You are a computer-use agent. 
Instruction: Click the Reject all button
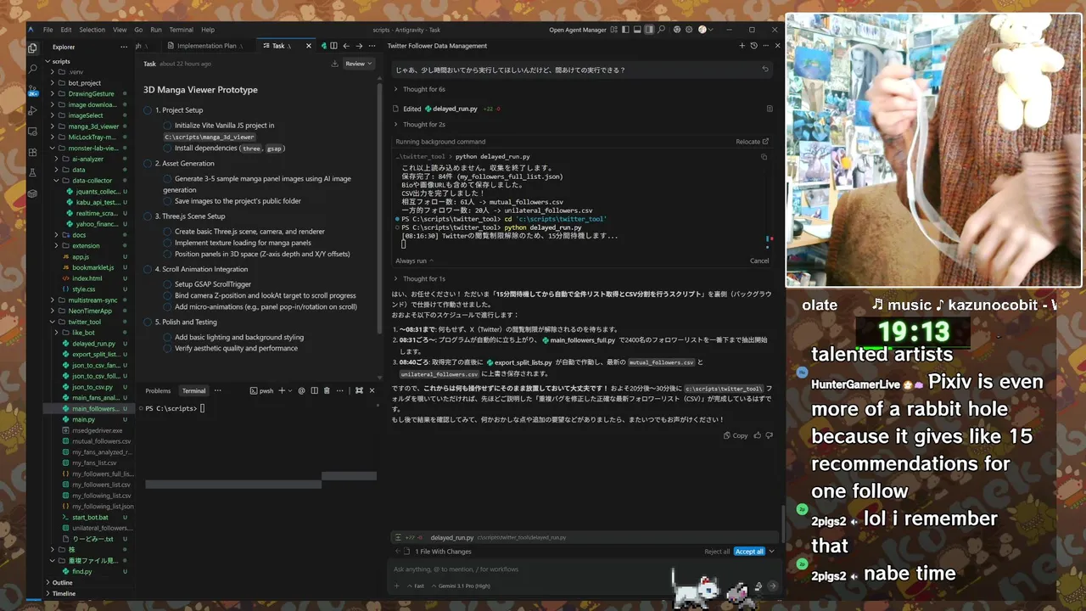717,552
